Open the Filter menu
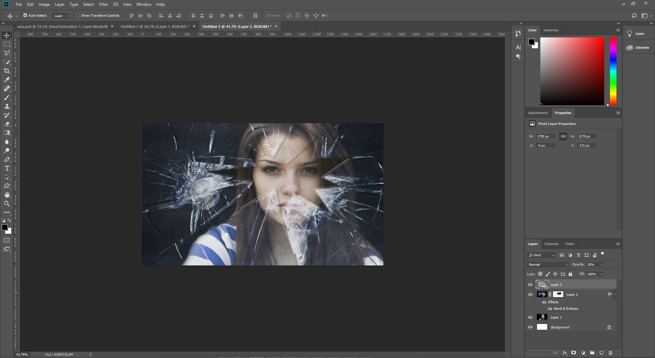Viewport: 655px width, 358px height. click(x=103, y=4)
